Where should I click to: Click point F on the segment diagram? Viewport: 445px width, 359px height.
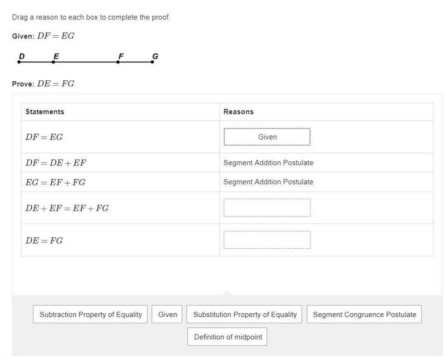tap(118, 62)
